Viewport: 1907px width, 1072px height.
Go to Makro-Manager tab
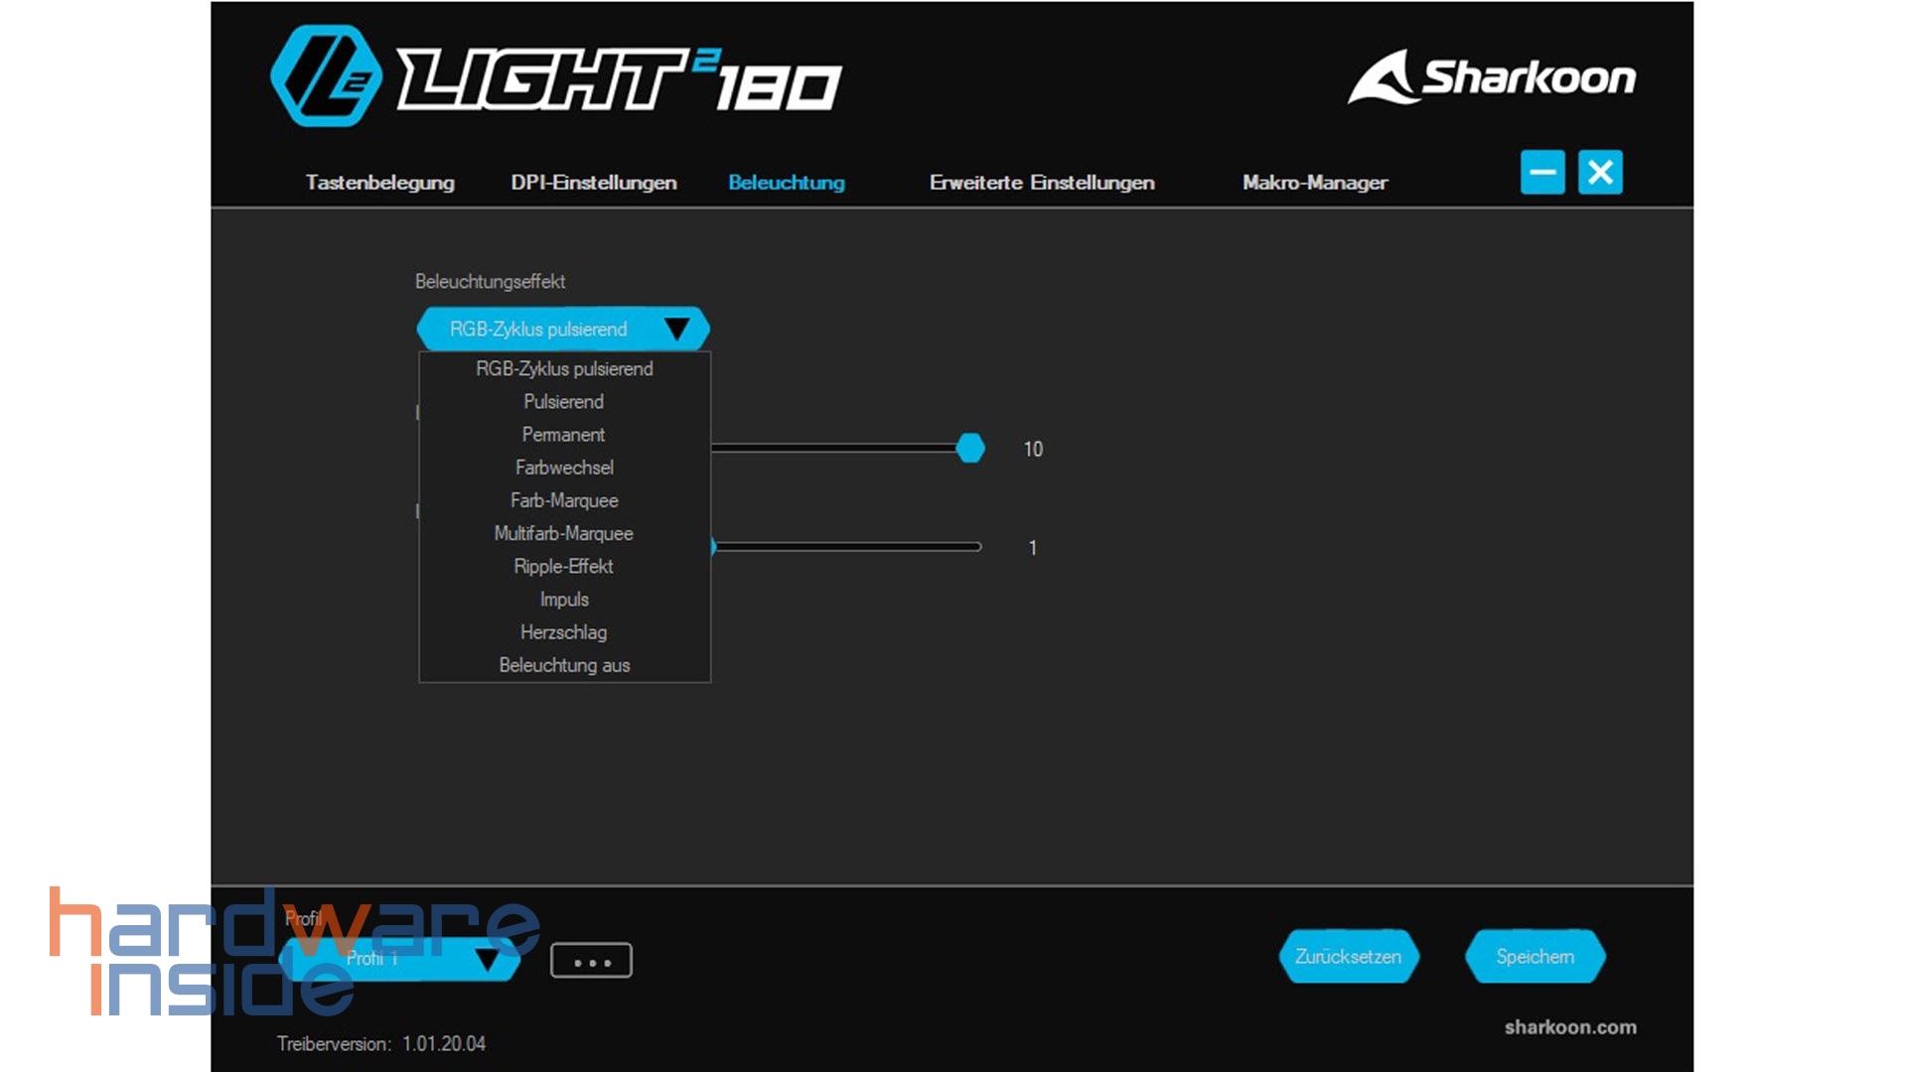coord(1315,183)
